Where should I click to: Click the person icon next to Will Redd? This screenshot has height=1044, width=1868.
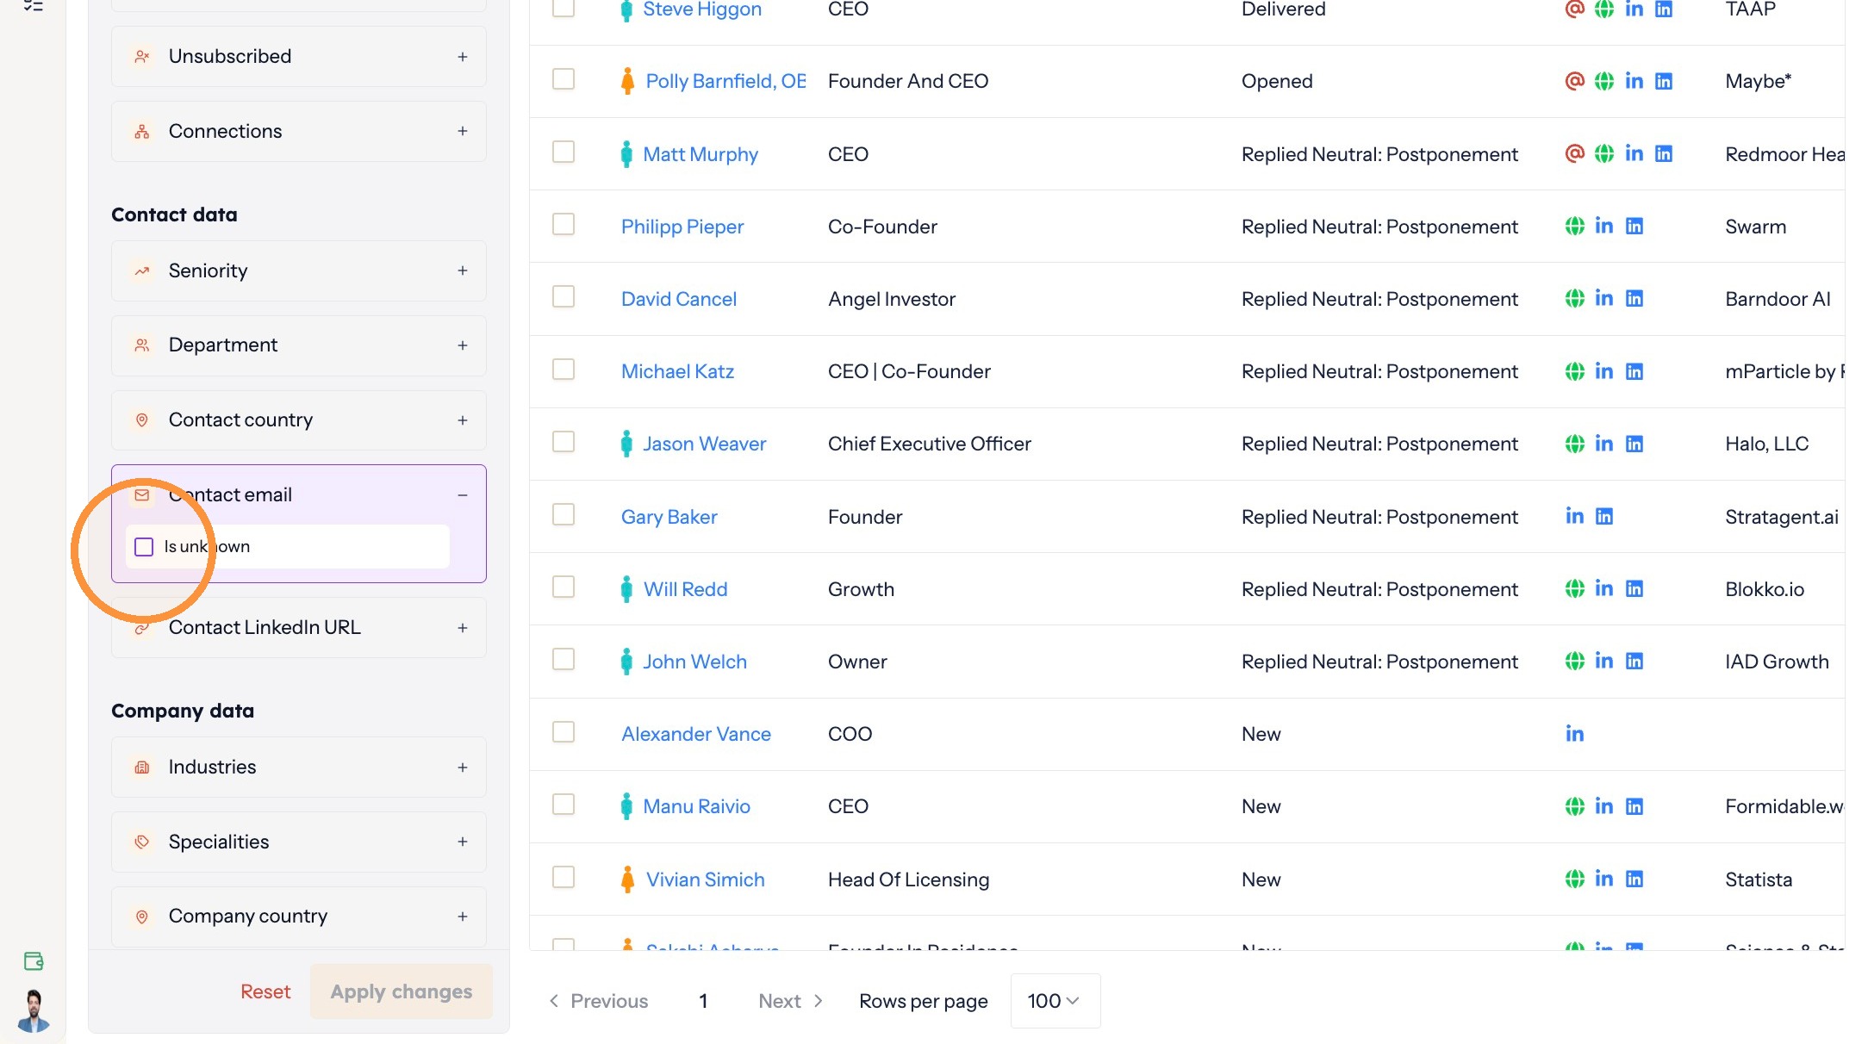pos(626,589)
